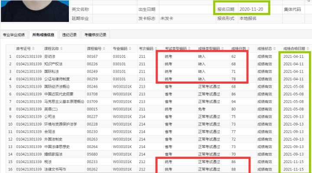This screenshot has height=173, width=312.
Task: Click the 出生日期 value field
Action: coord(187,9)
